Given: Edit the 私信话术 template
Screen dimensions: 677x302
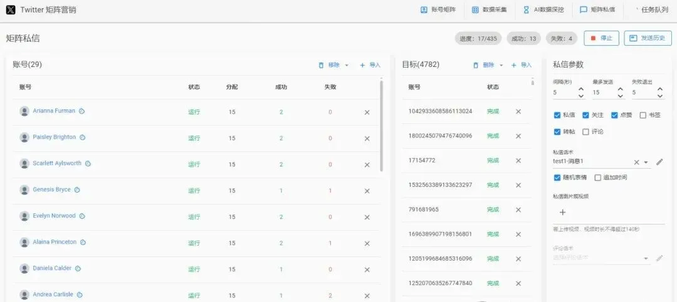Looking at the screenshot, I should coord(659,162).
